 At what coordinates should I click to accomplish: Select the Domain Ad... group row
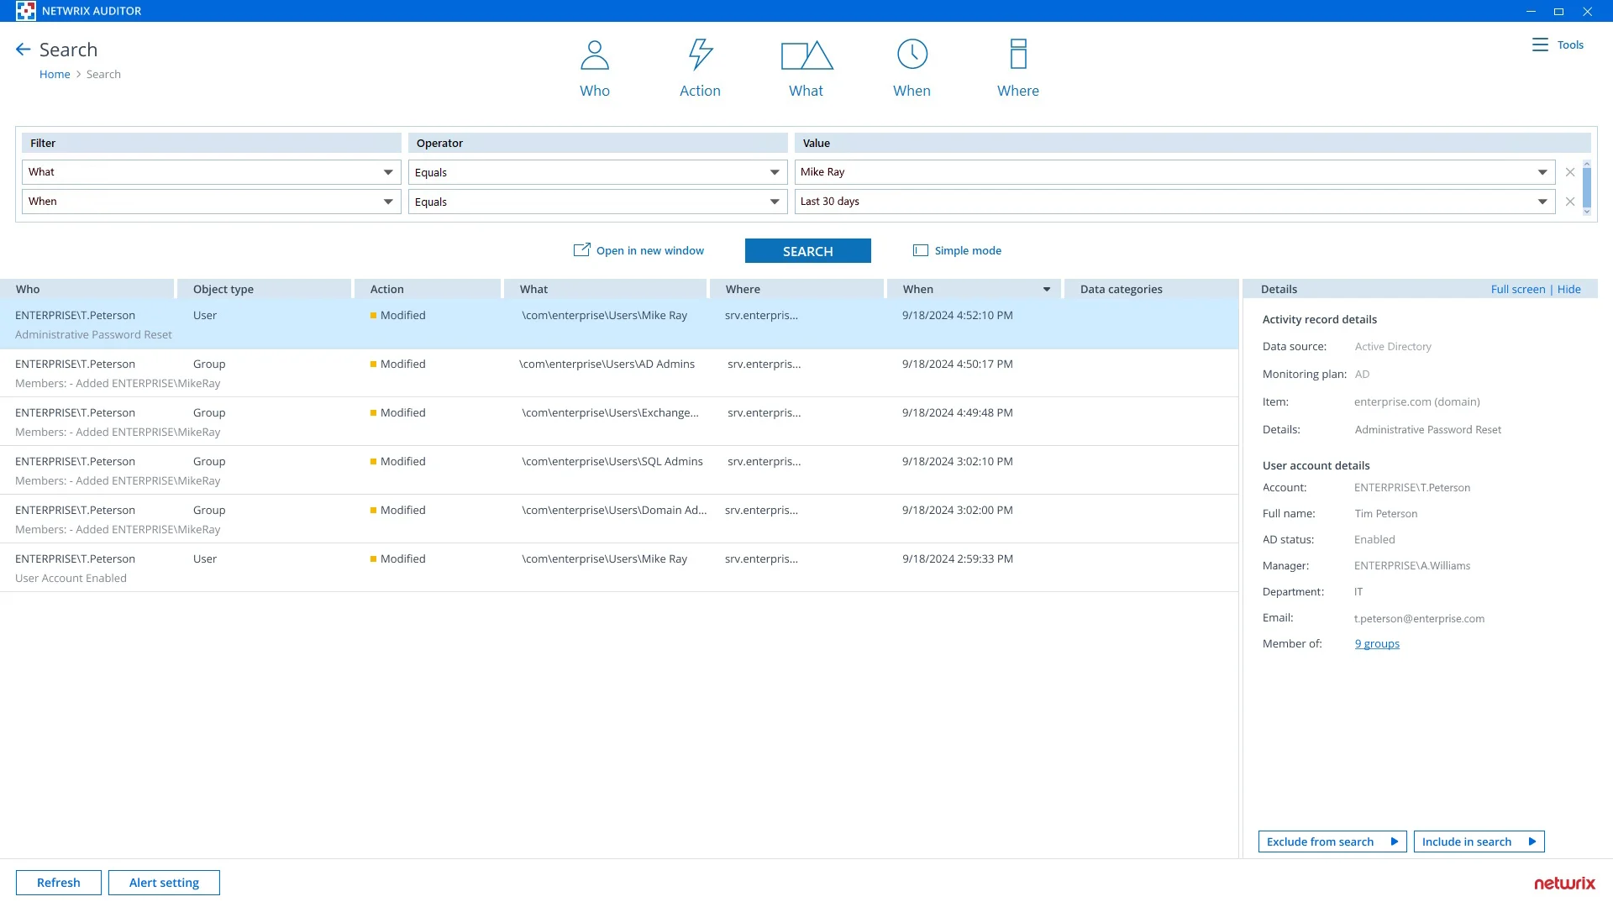click(619, 520)
